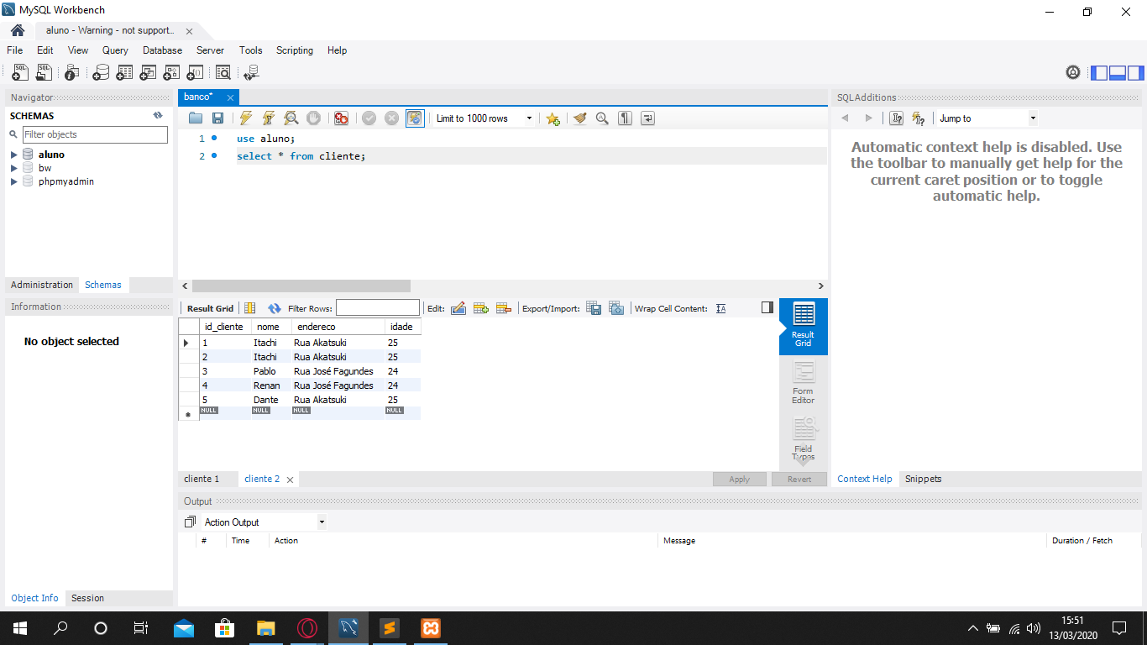
Task: Execute statement under cursor icon
Action: click(269, 118)
